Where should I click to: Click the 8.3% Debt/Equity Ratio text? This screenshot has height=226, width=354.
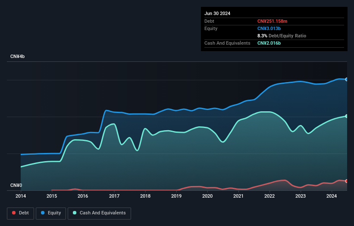pyautogui.click(x=282, y=36)
